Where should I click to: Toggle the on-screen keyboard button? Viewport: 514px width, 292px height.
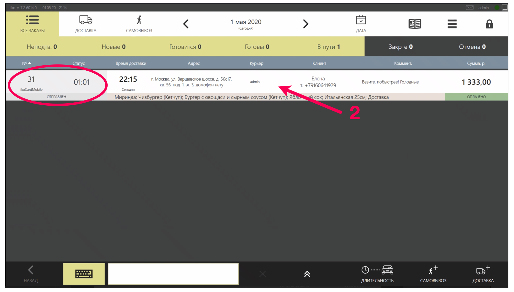84,274
